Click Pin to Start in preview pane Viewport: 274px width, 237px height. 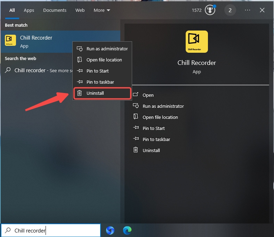[x=153, y=128]
